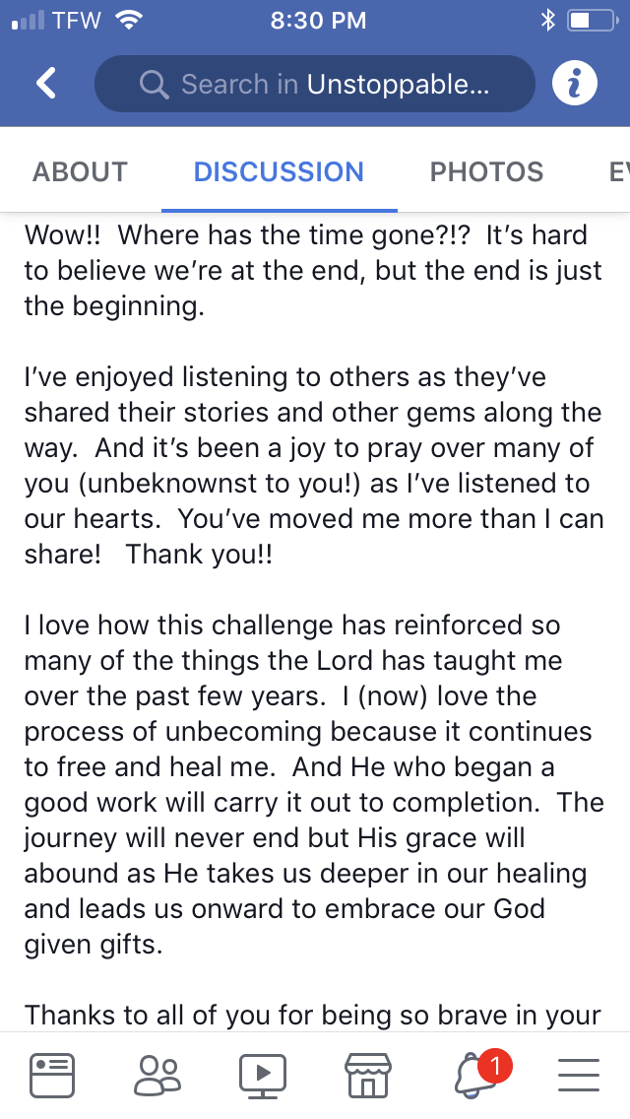Tap the search magnifier icon
630x1119 pixels.
click(155, 85)
